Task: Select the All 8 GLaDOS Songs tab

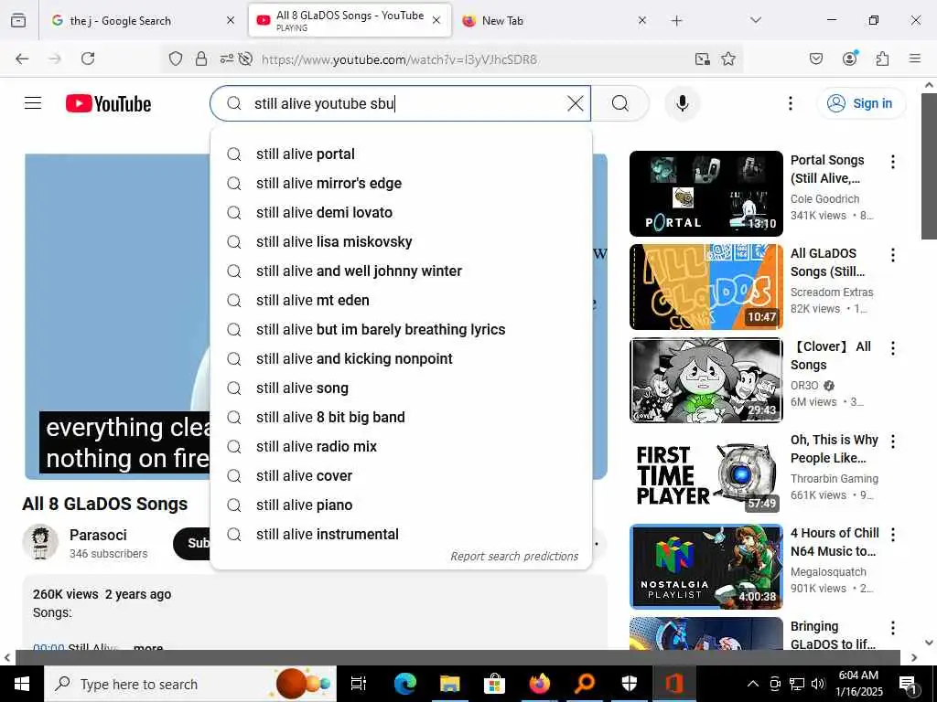Action: (x=350, y=20)
